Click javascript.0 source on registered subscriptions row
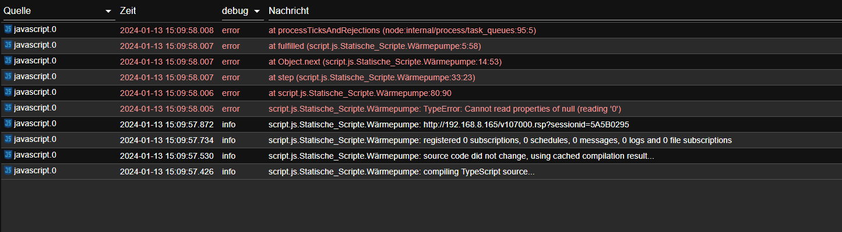Screen dimensions: 842x232 pos(35,139)
